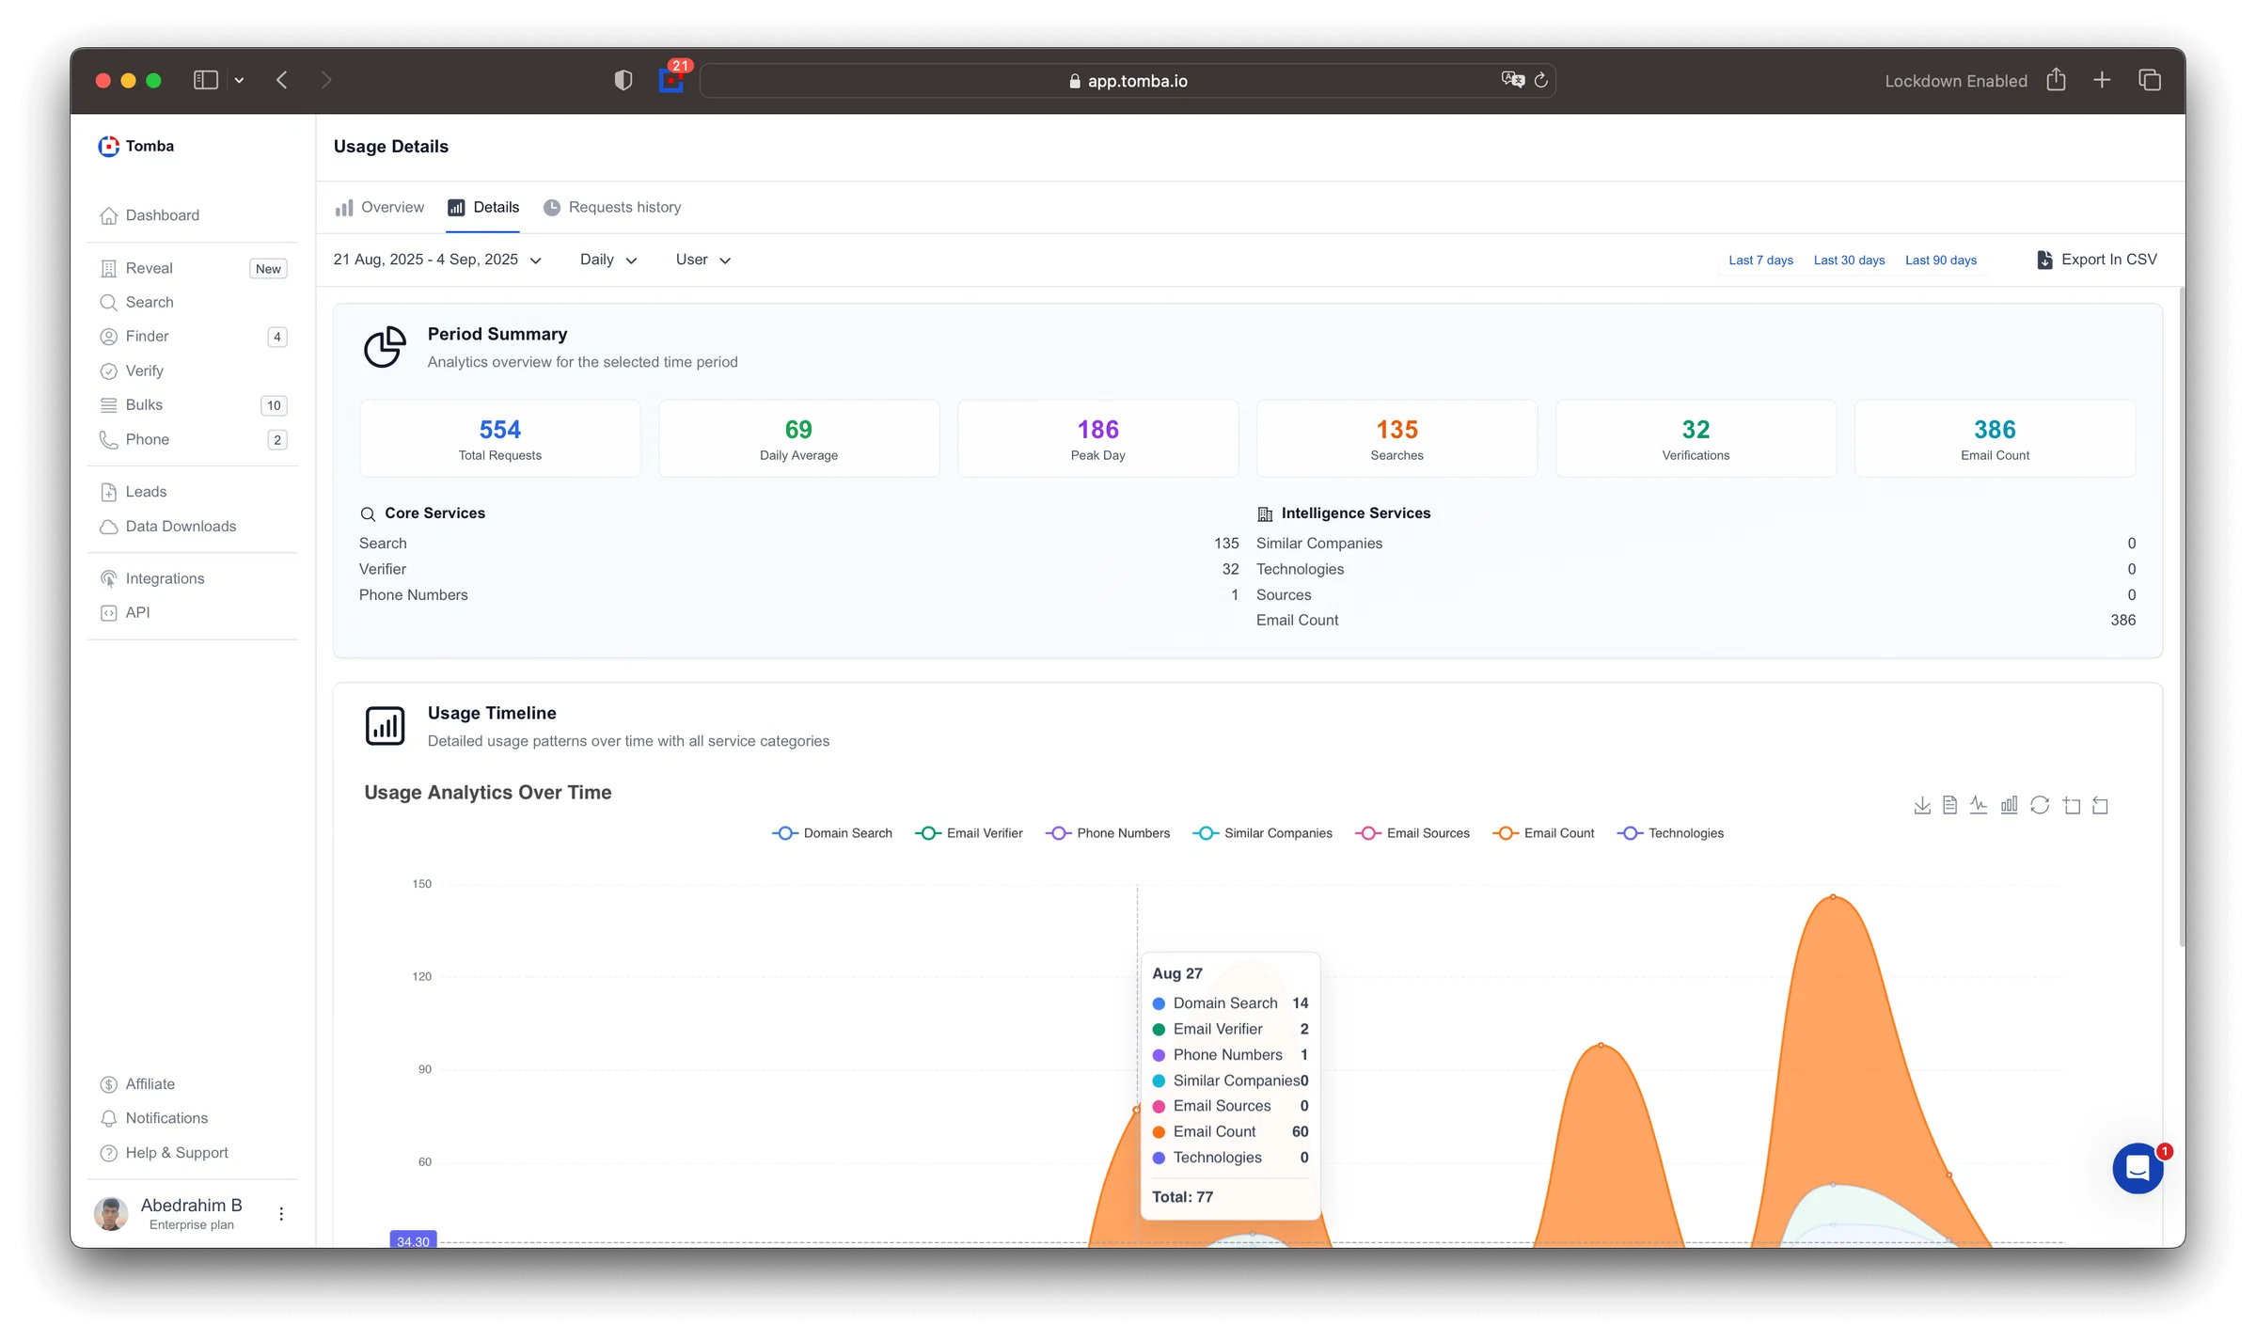Open the date range dropdown 21 Aug - 4 Sep
Viewport: 2256px width, 1341px height.
[437, 260]
